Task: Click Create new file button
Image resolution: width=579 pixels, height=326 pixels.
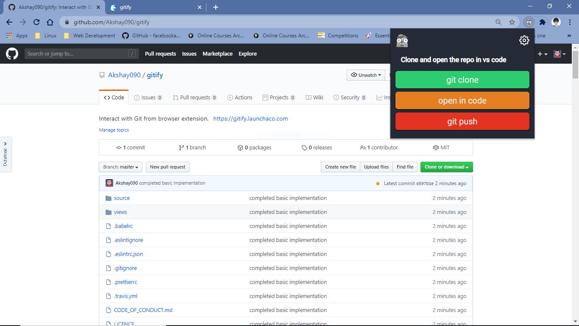Action: tap(340, 167)
